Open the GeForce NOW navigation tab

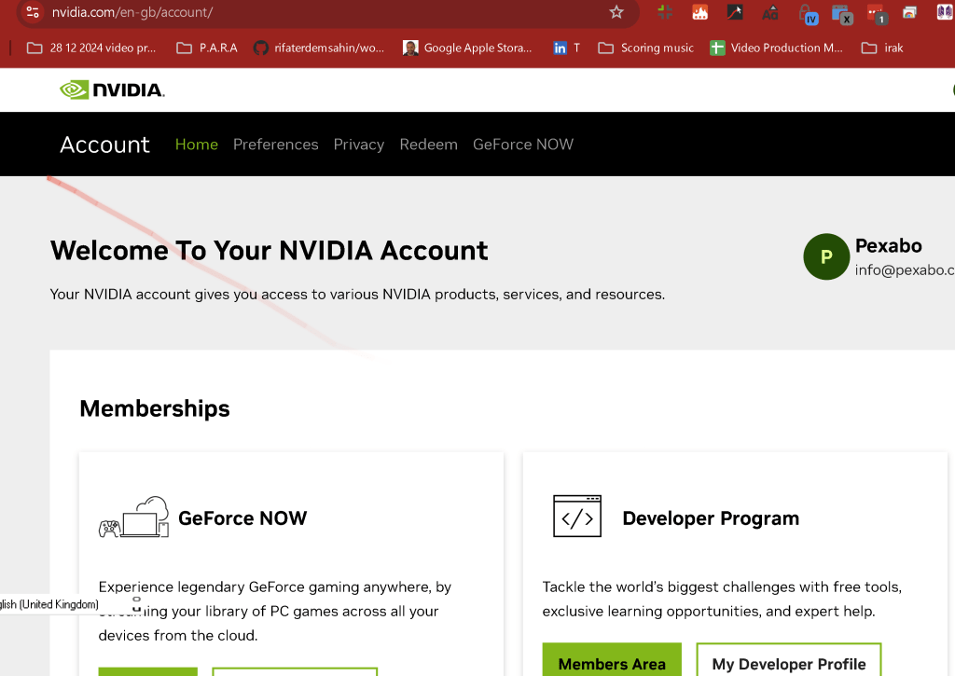click(523, 145)
